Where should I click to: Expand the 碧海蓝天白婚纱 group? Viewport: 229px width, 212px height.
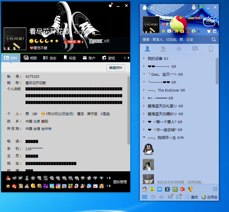(x=144, y=114)
